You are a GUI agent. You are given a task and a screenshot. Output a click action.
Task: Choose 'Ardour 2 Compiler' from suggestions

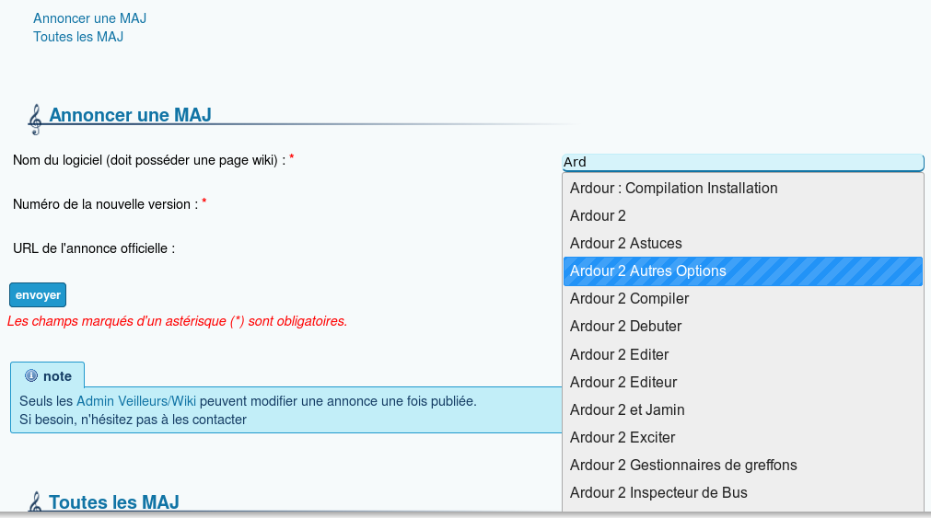[x=743, y=298]
